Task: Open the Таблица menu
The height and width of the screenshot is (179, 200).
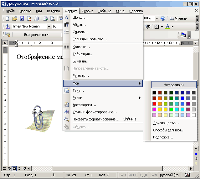Action: tap(104, 11)
